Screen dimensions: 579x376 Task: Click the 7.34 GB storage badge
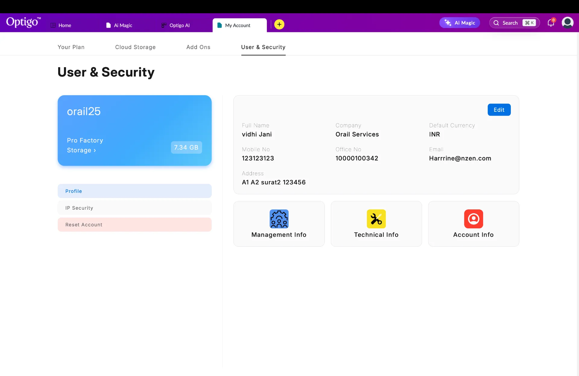click(x=186, y=147)
